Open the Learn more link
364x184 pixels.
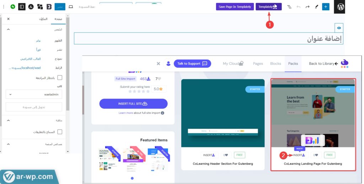pyautogui.click(x=125, y=113)
